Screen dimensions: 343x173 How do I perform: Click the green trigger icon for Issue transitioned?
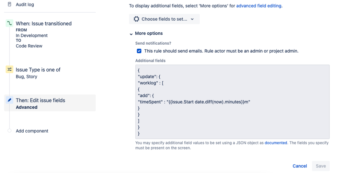(x=10, y=23)
